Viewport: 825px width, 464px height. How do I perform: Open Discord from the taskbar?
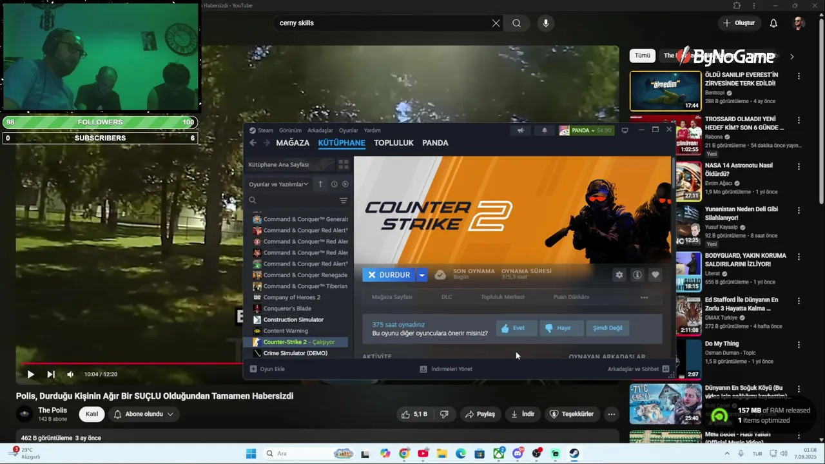click(518, 454)
